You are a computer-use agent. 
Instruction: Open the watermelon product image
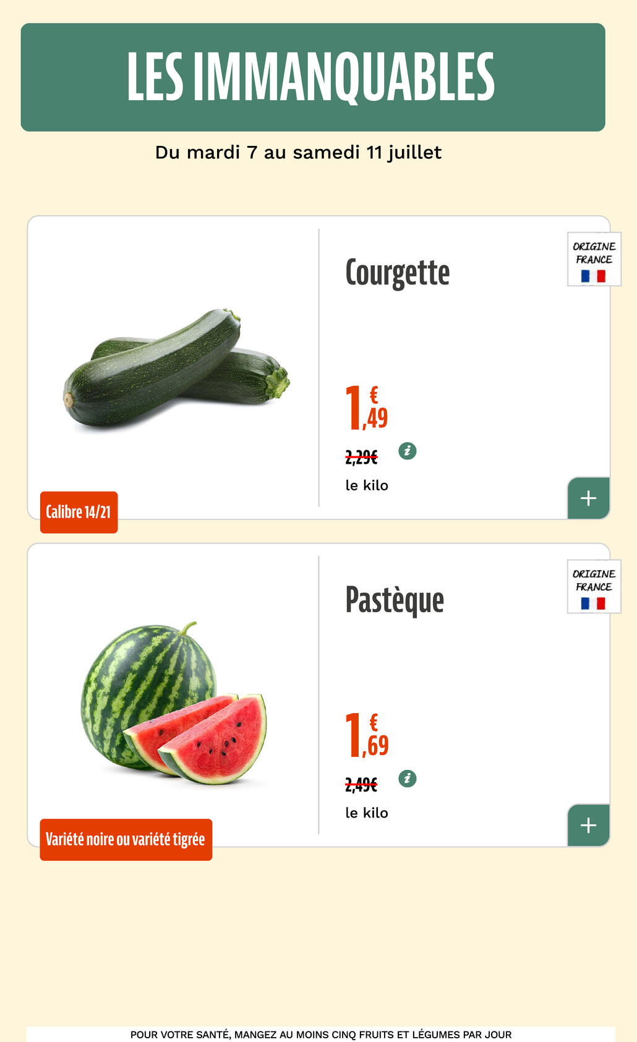[174, 702]
